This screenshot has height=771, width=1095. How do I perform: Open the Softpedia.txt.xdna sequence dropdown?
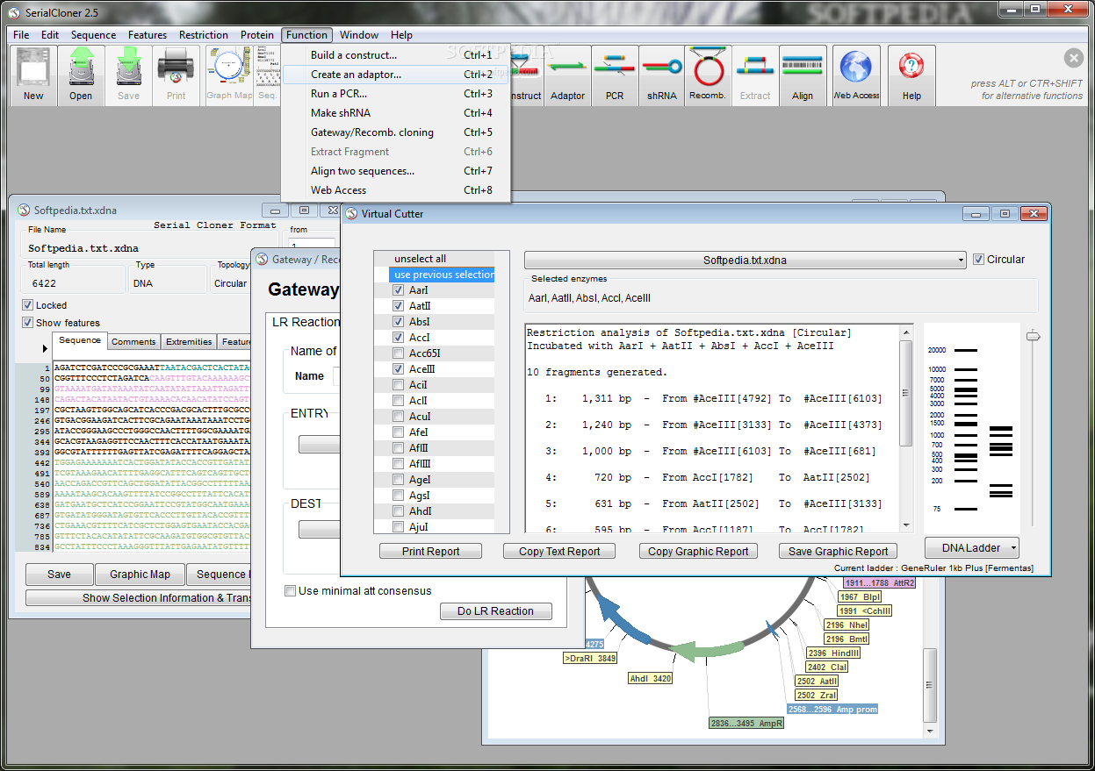click(745, 261)
